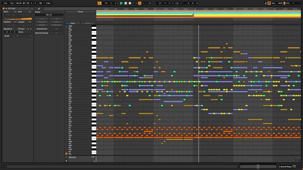303x170 pixels.
Task: Open the clip color chooser dot
Action: pos(6,8)
